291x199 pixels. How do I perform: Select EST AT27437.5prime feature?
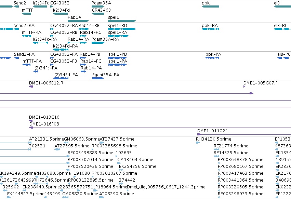(102, 143)
